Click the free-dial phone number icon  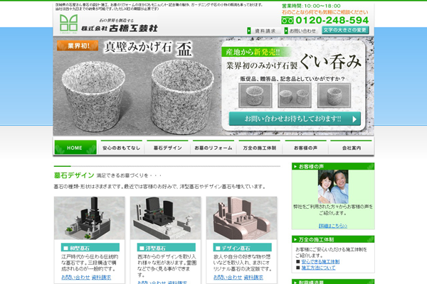(x=288, y=21)
